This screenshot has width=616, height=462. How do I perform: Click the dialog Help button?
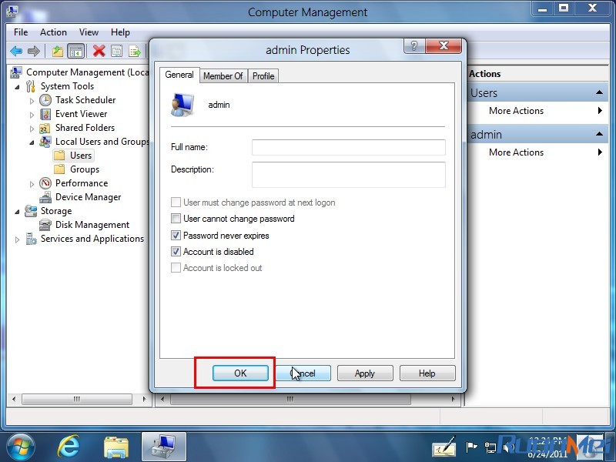(427, 373)
